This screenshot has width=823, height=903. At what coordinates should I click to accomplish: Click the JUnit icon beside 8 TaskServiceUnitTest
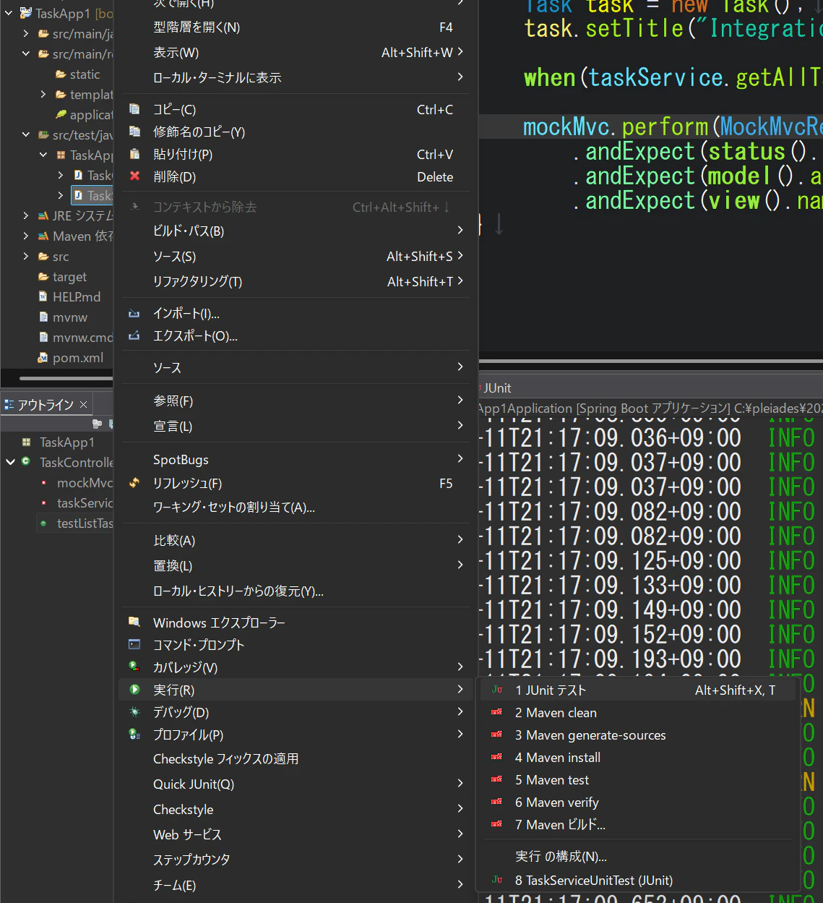click(x=497, y=880)
